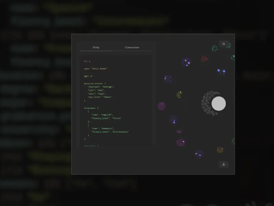Select the large white node
The width and height of the screenshot is (274, 206).
click(219, 104)
